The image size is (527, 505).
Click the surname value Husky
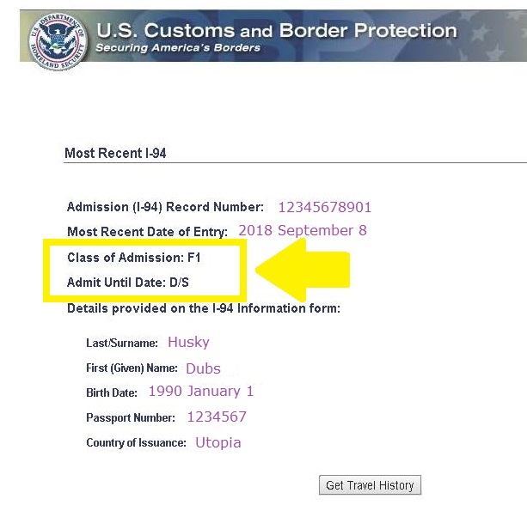[188, 342]
